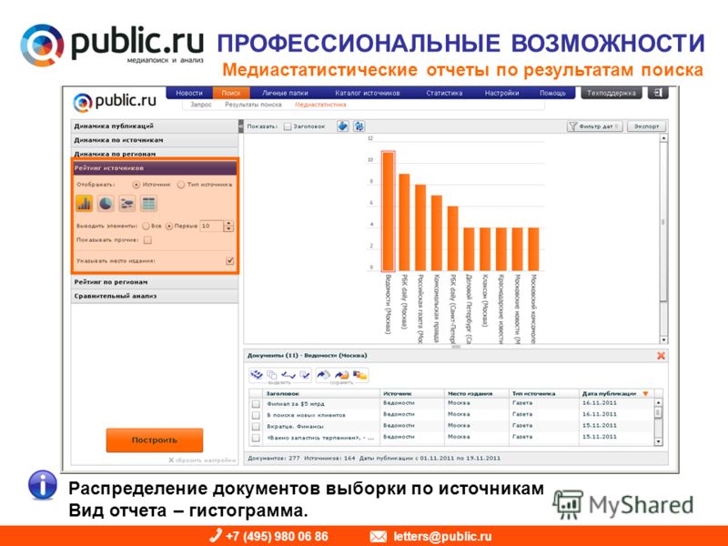Click the first icon in the выделить group
Viewport: 728px width, 546px height.
[257, 375]
